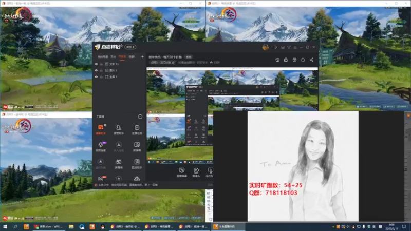
Task: Open the Windows notification center icon
Action: pyautogui.click(x=404, y=226)
